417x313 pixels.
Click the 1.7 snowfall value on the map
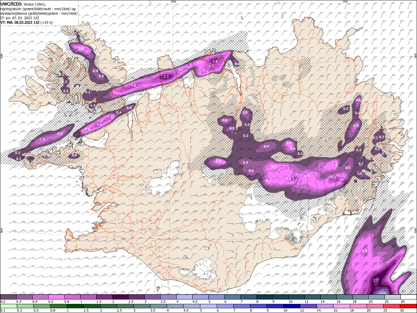coord(211,67)
